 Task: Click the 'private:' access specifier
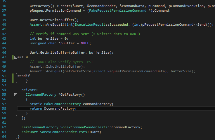pyautogui.click(x=30, y=90)
